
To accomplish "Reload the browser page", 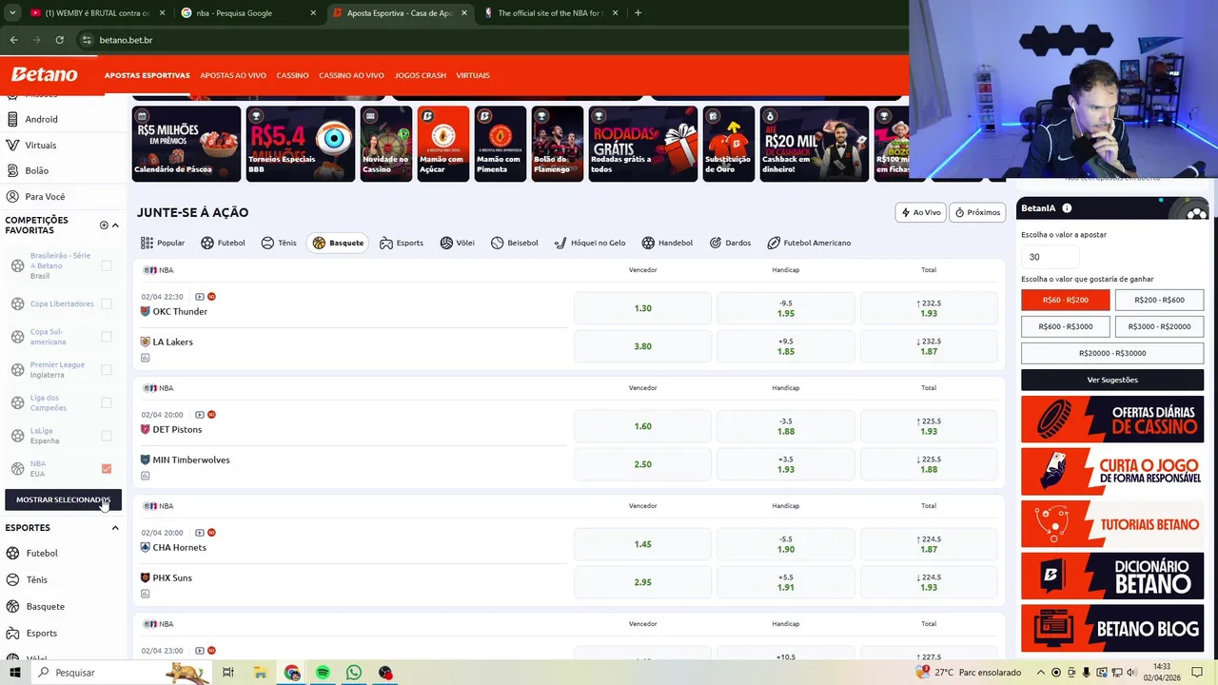I will 59,40.
